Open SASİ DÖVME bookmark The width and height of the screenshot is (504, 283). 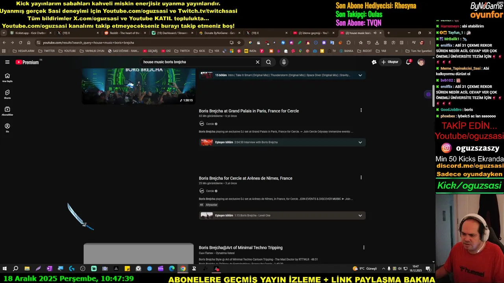[x=123, y=51]
